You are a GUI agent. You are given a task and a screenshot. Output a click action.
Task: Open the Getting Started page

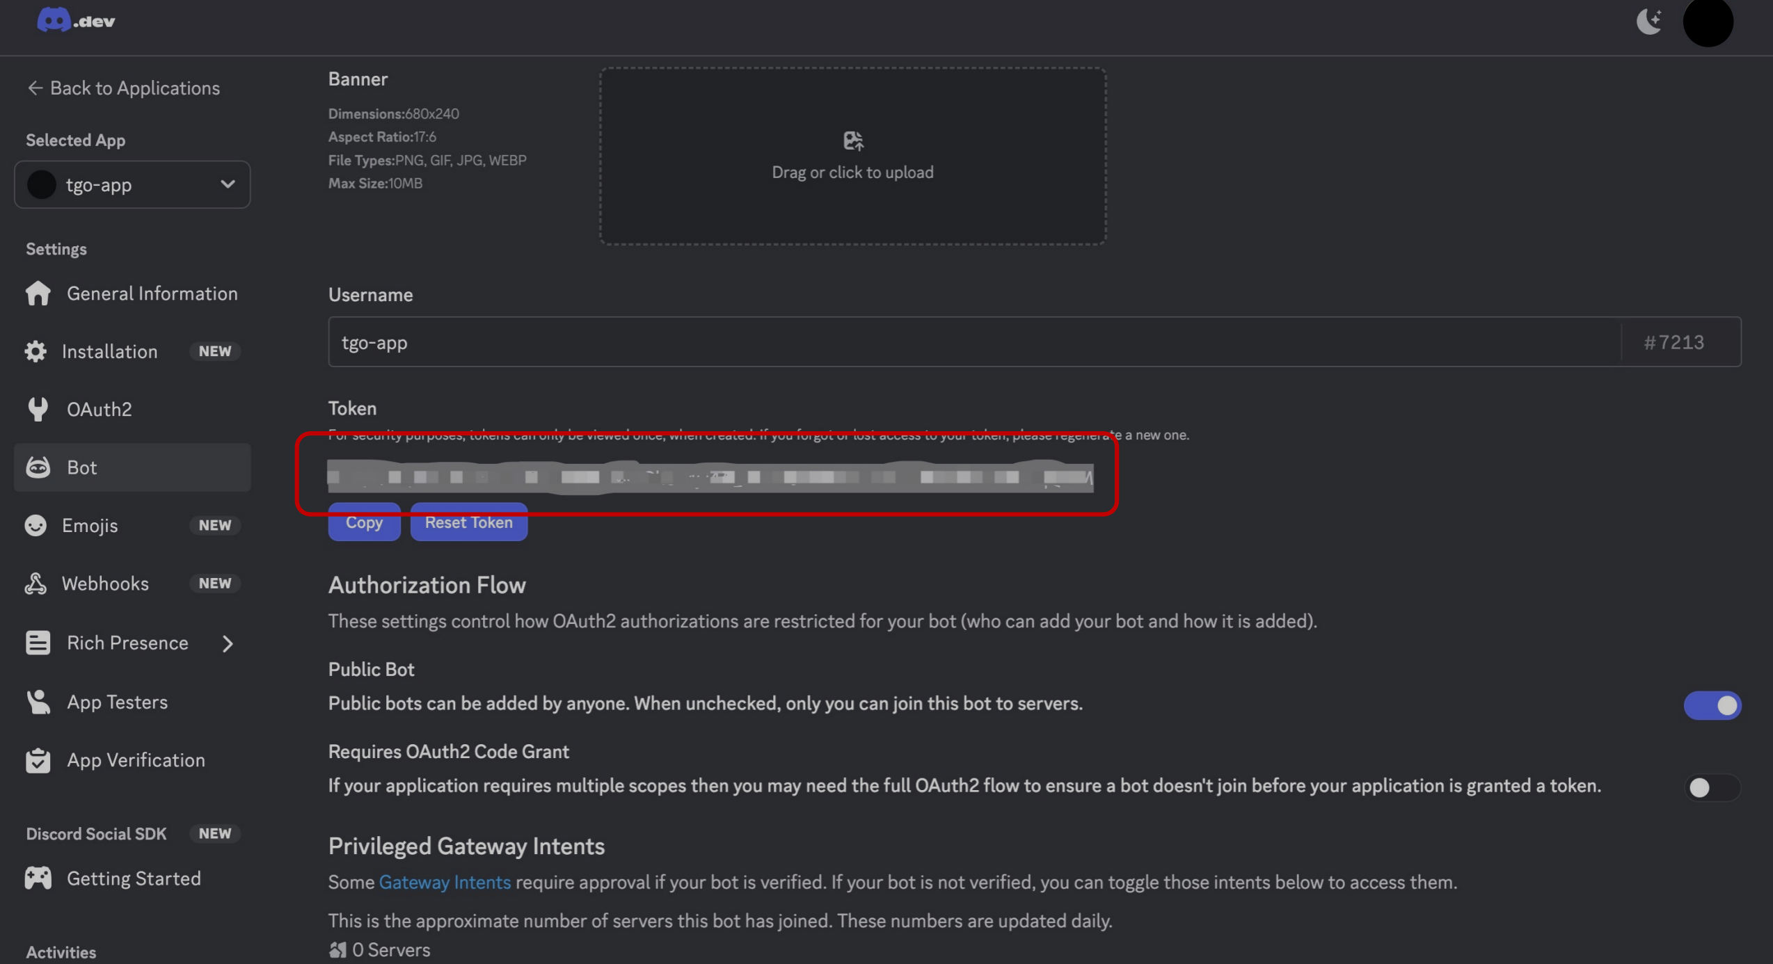coord(134,878)
